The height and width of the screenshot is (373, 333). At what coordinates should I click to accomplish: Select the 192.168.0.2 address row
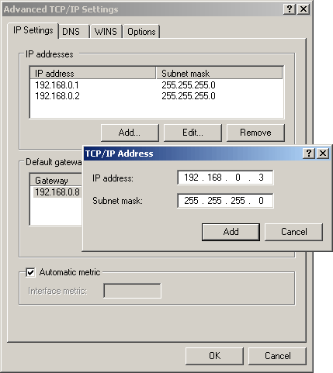[156, 96]
